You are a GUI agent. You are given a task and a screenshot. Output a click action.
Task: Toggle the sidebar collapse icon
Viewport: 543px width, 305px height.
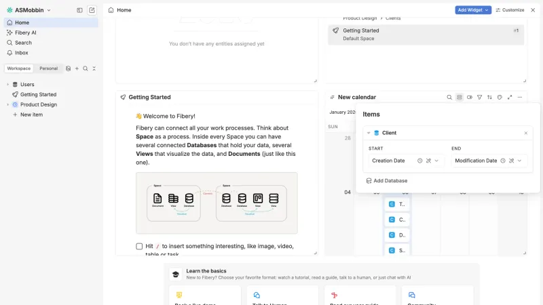tap(79, 10)
